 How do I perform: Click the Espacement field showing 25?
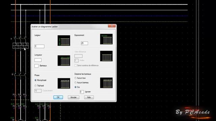(x=84, y=43)
